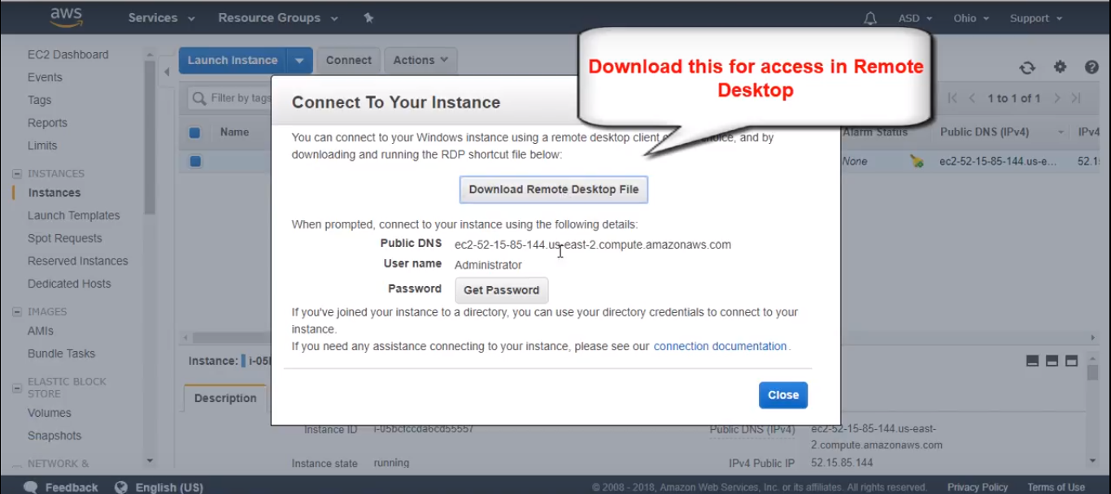This screenshot has height=494, width=1111.
Task: Open the connection documentation link
Action: (x=720, y=346)
